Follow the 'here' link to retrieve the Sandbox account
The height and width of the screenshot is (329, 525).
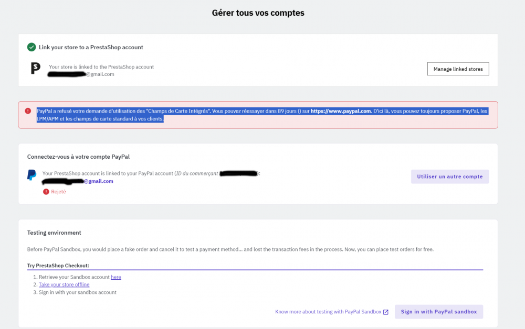pos(116,277)
